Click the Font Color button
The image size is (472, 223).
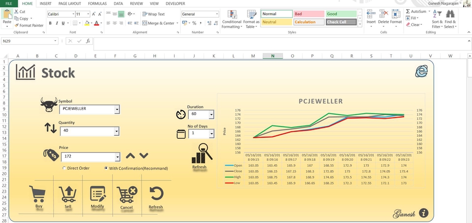96,23
